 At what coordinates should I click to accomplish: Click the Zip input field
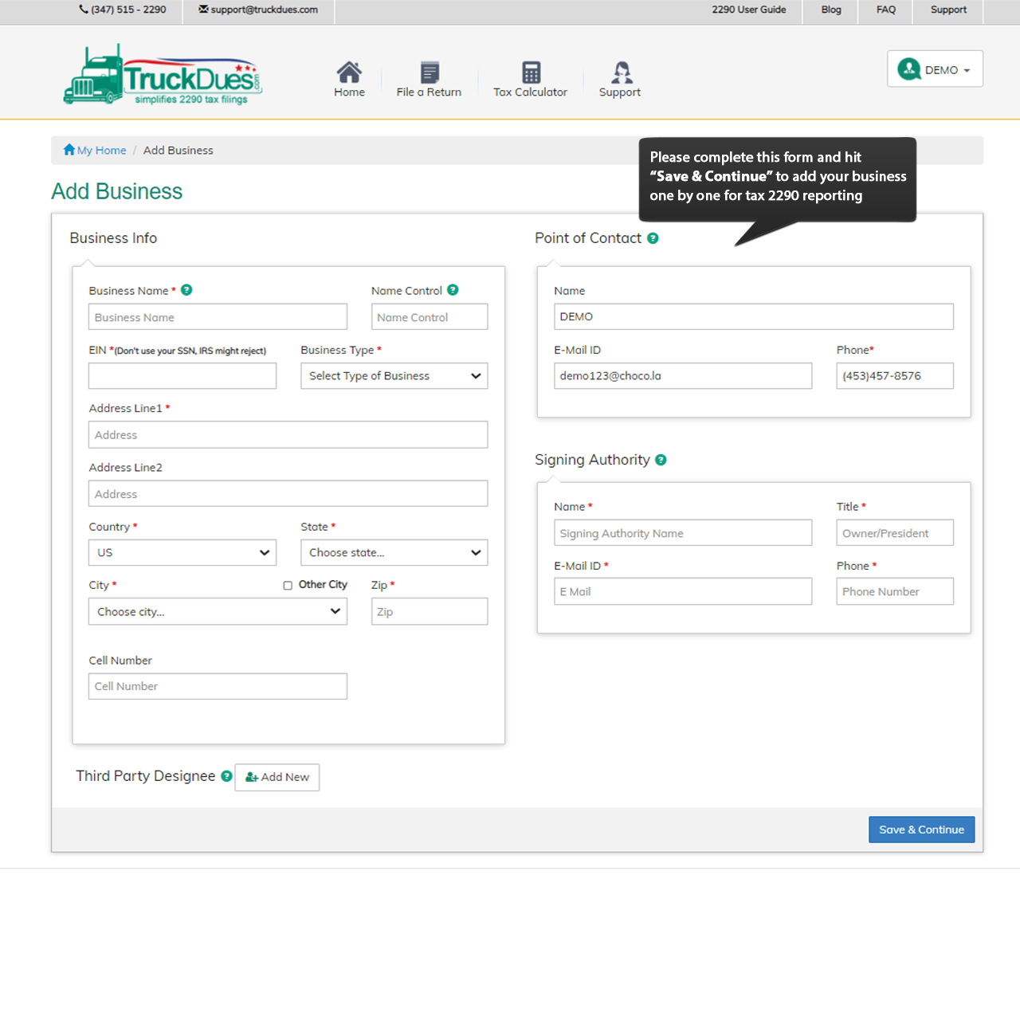(430, 611)
